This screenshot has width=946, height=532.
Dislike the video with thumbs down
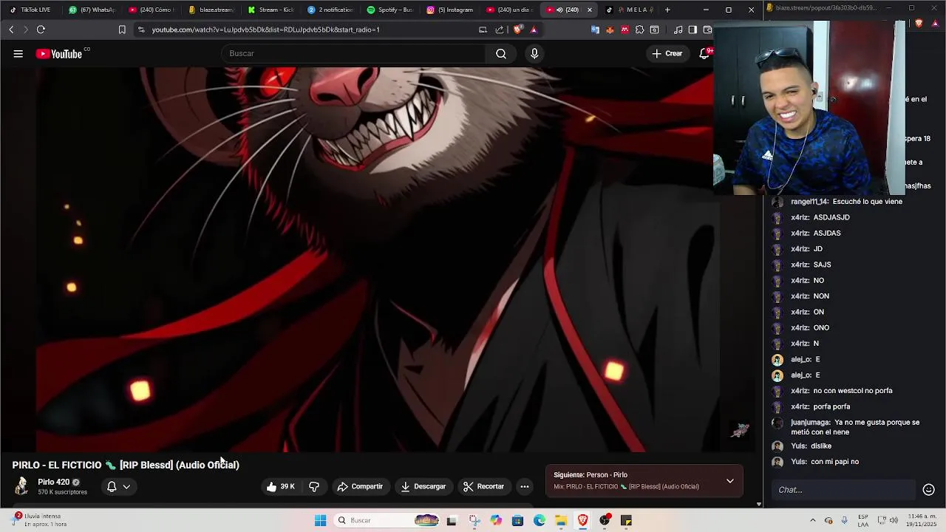click(314, 486)
